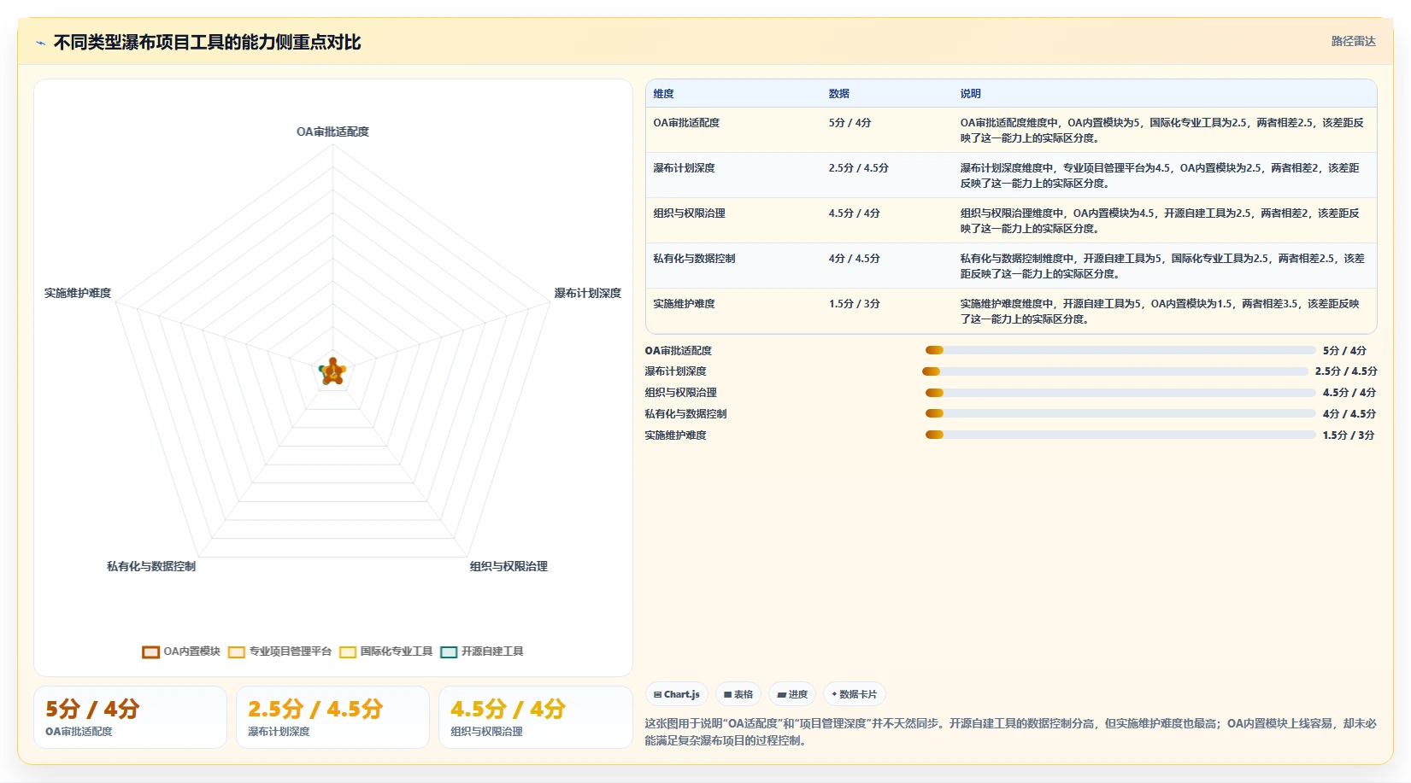This screenshot has height=783, width=1411.
Task: Click the 说明 table column header
Action: [971, 94]
